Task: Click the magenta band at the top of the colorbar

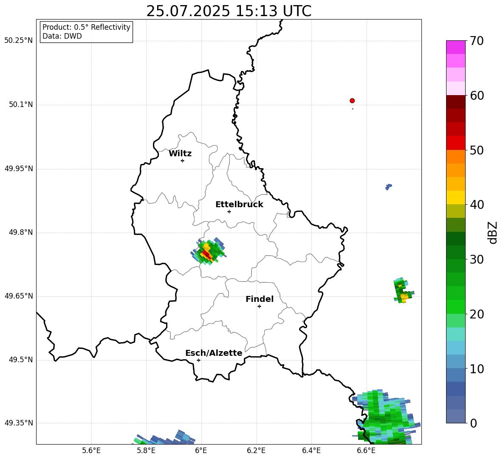Action: (455, 48)
